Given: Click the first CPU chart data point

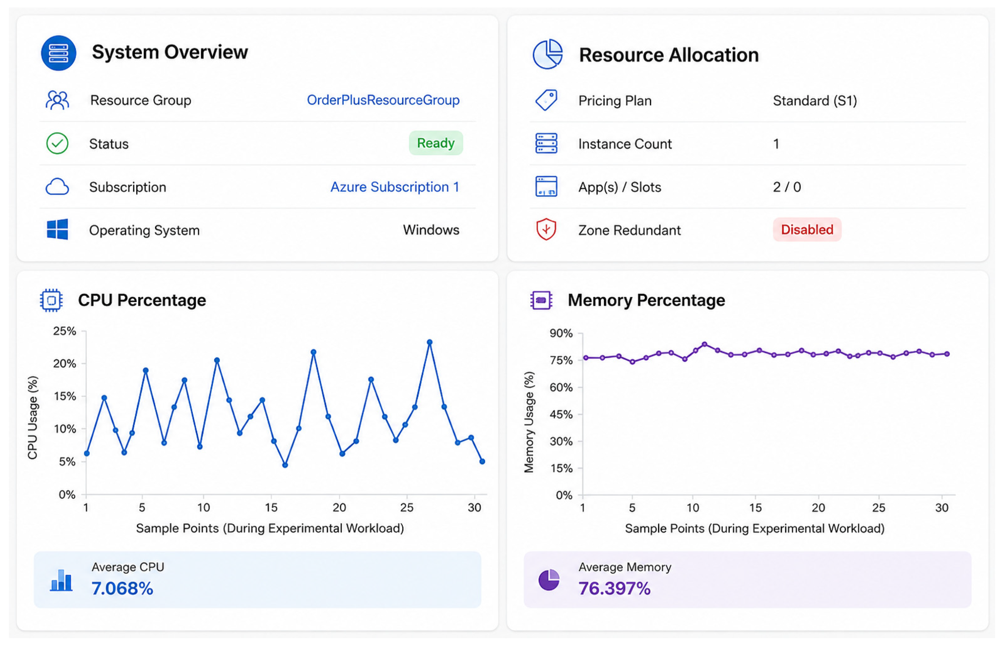Looking at the screenshot, I should pos(87,453).
